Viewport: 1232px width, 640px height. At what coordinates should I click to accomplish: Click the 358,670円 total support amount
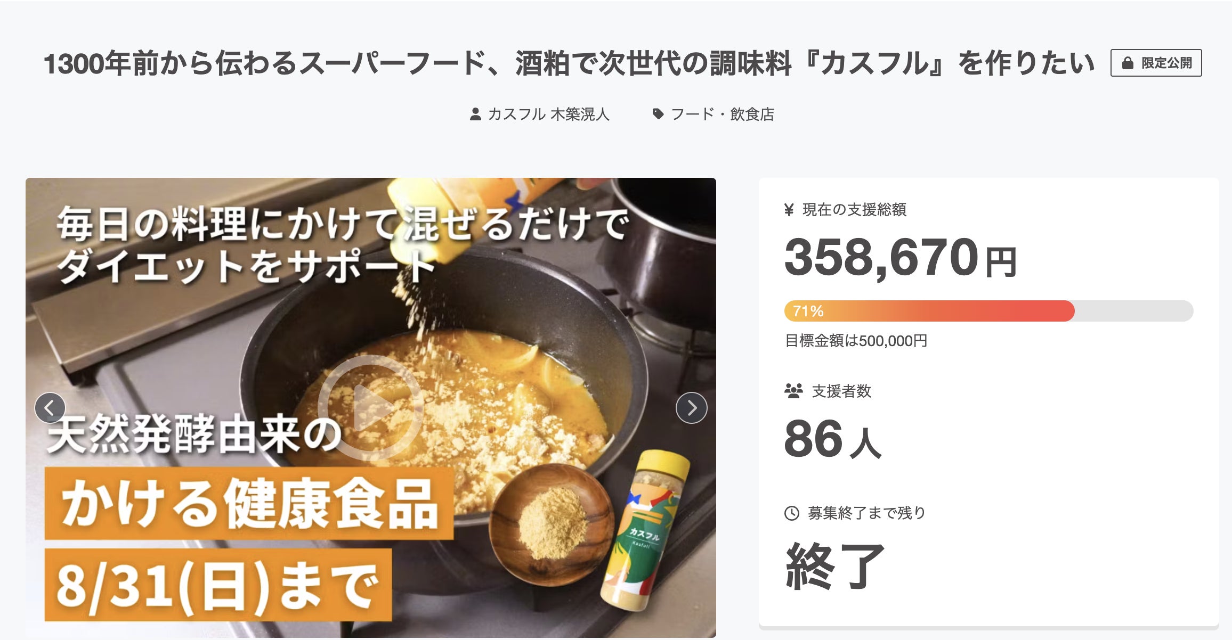tap(900, 258)
